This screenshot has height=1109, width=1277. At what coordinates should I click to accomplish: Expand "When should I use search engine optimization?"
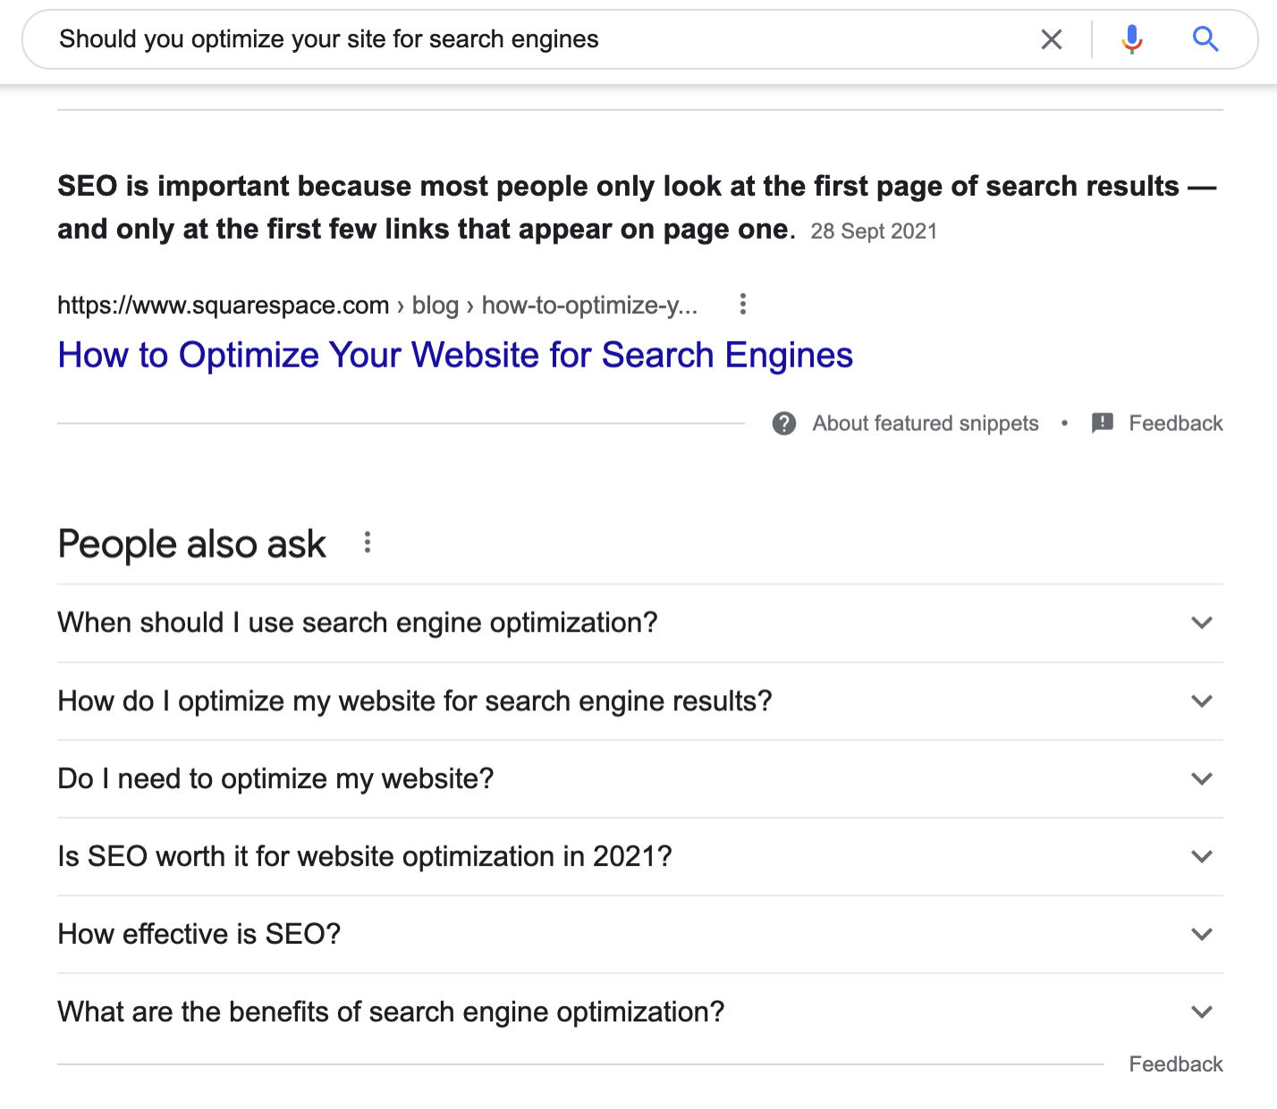[x=1202, y=623]
